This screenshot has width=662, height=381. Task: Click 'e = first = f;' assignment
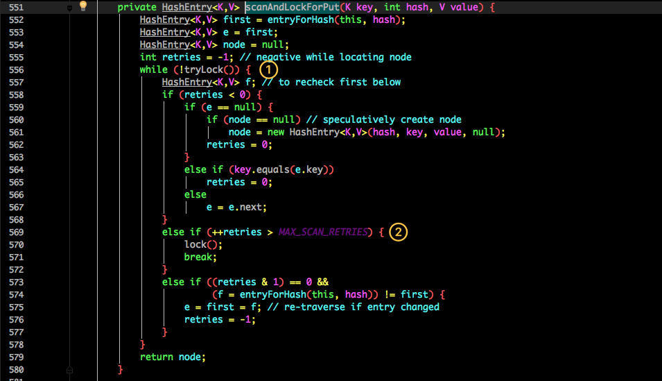pos(223,307)
